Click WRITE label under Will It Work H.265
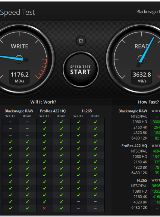The height and width of the screenshot is (217, 160). pyautogui.click(x=78, y=116)
